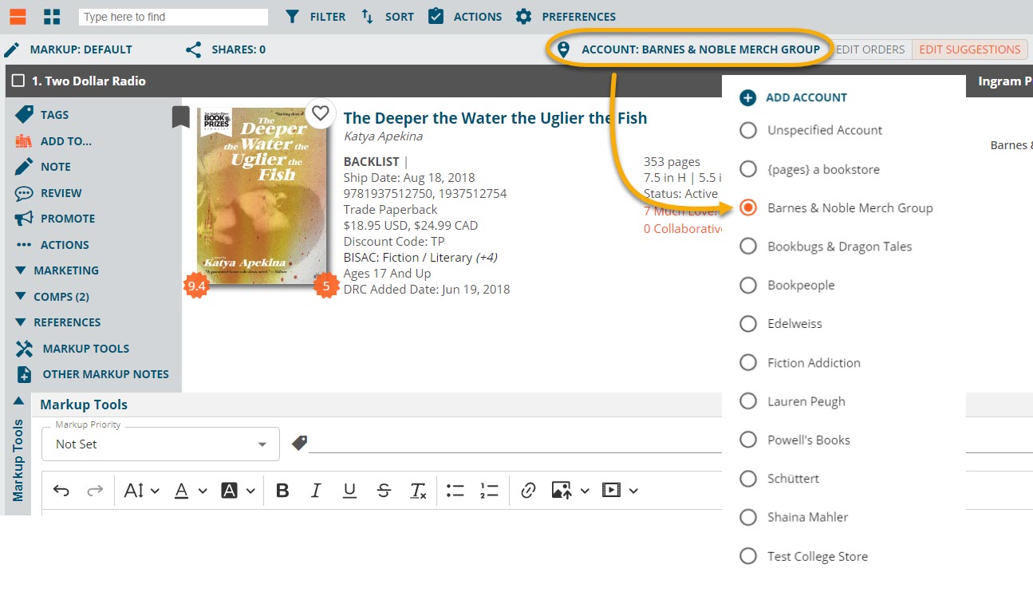This screenshot has height=600, width=1033.
Task: Toggle underline formatting
Action: tap(349, 491)
